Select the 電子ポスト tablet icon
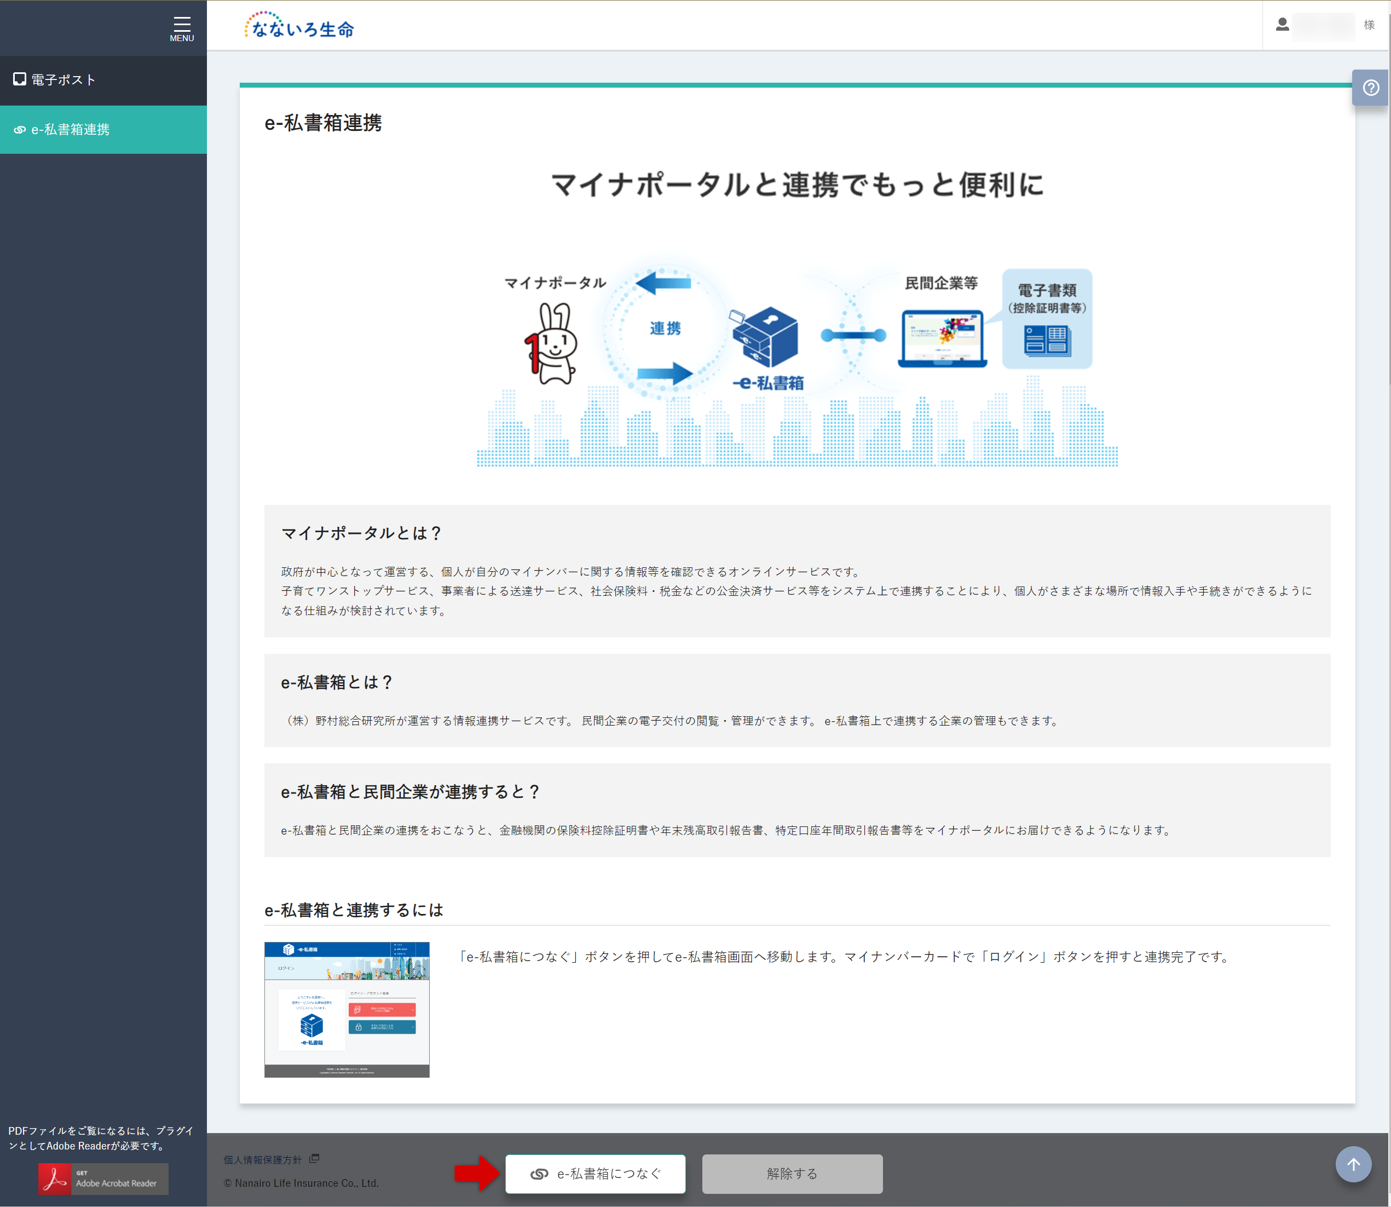 [20, 79]
